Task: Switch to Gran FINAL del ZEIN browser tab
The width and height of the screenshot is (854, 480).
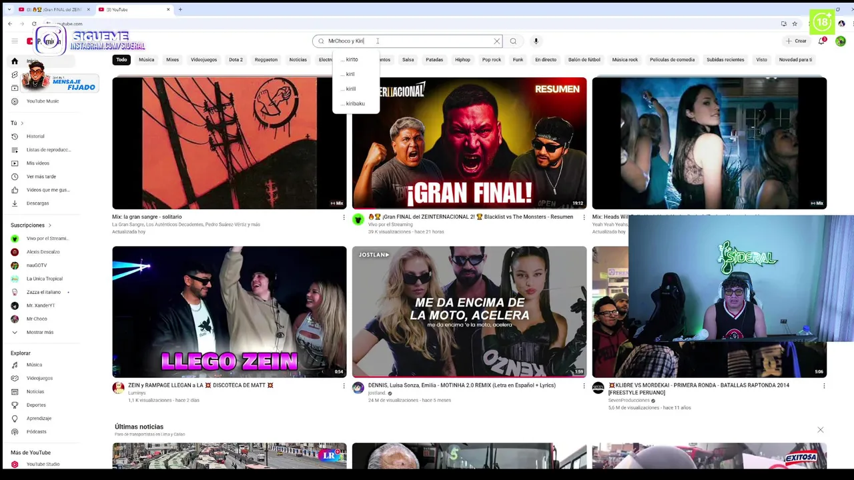Action: pos(54,9)
